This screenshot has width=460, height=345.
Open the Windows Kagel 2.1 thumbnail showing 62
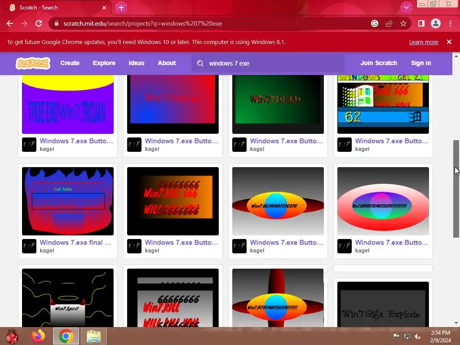coord(383,104)
